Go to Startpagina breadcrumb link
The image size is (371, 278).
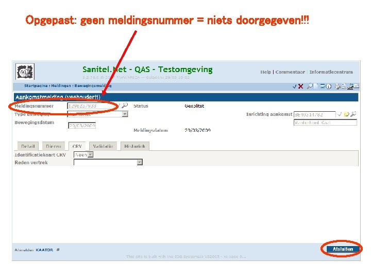[36, 85]
